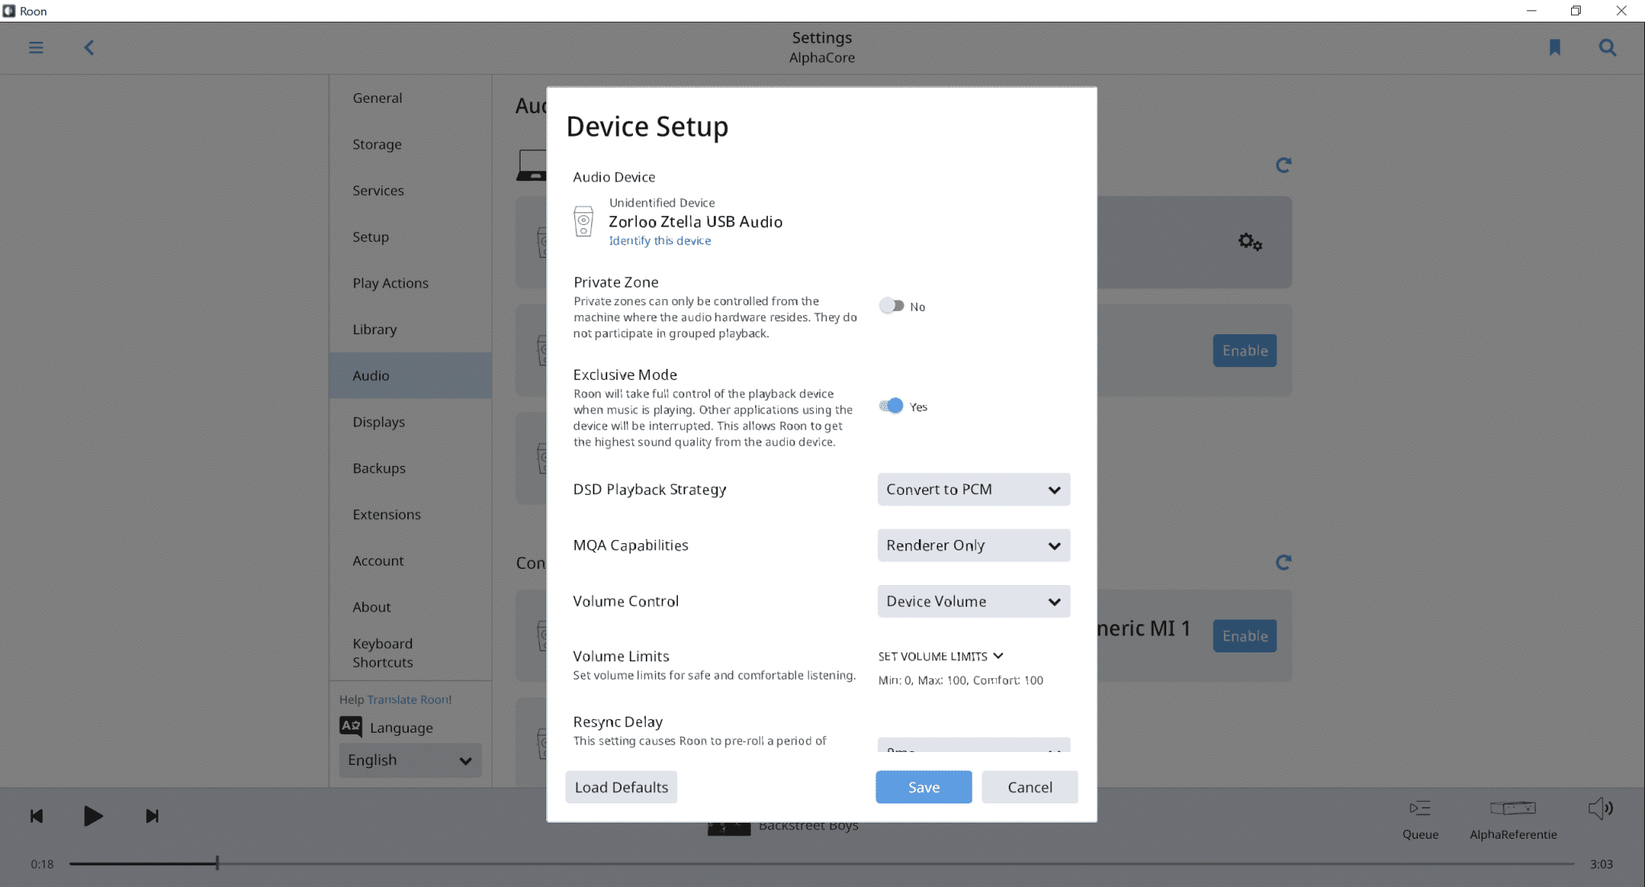The image size is (1645, 887).
Task: Click the upper Enable button
Action: point(1245,351)
